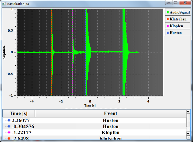Click the blue marker icon of row 2.26077
Image resolution: width=193 pixels, height=142 pixels.
[x=9, y=121]
